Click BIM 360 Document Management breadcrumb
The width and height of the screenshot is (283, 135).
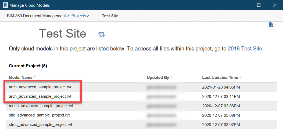point(36,16)
